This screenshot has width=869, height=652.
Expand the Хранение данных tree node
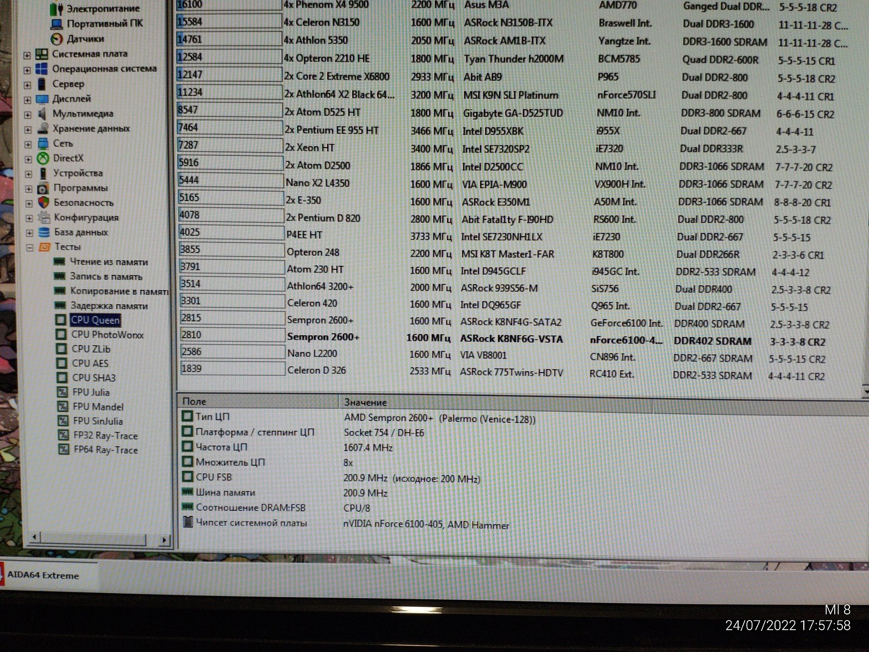coord(28,130)
